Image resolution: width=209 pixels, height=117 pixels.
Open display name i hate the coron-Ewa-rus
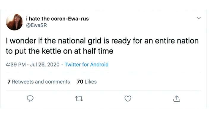pos(58,19)
